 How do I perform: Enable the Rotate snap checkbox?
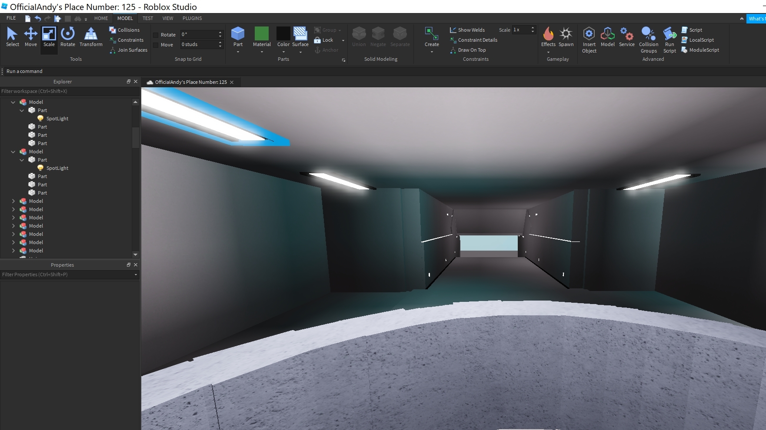[156, 35]
